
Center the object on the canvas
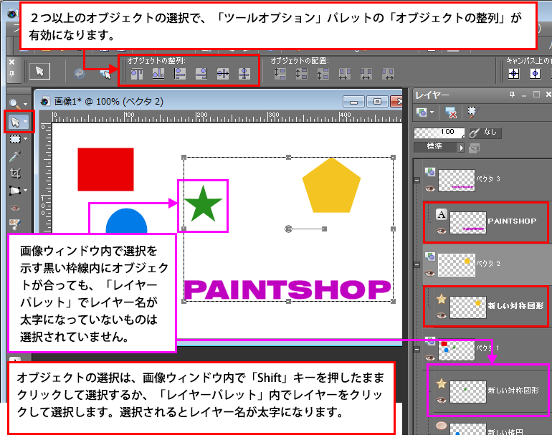[x=513, y=74]
